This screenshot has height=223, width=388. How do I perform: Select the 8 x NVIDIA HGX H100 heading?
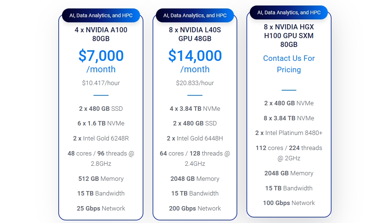(289, 36)
